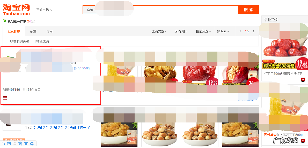Image resolution: width=308 pixels, height=148 pixels.
Task: Click the Taobao logo
Action: click(16, 10)
